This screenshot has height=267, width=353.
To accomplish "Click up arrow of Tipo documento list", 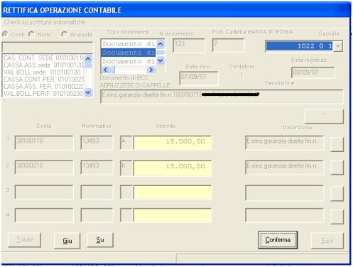I will pyautogui.click(x=161, y=44).
